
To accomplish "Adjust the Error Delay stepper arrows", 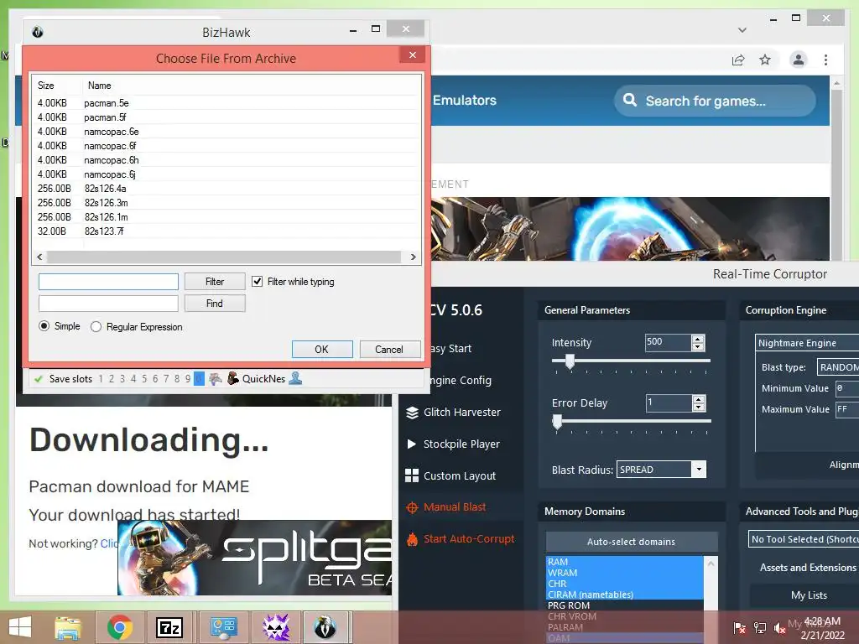I will point(698,403).
